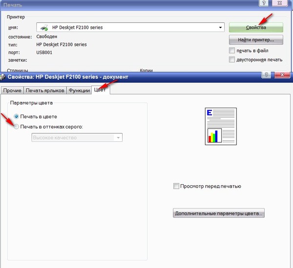Screen dimensions: 293x268
Task: Switch to Печать ярлыков tab
Action: coord(45,91)
